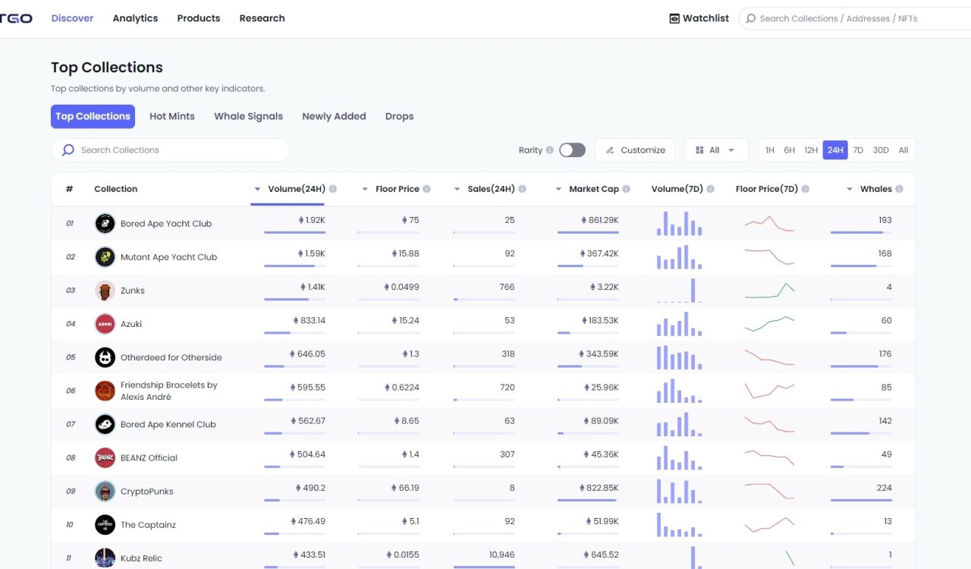Open the Discover menu
The width and height of the screenshot is (971, 569).
tap(72, 18)
